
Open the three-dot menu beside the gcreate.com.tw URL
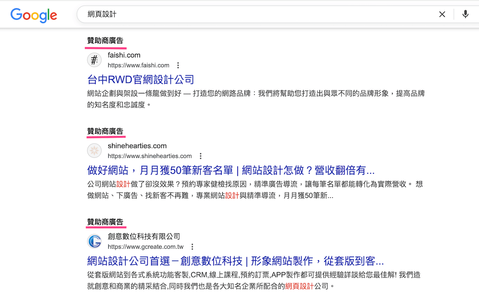[x=192, y=247]
